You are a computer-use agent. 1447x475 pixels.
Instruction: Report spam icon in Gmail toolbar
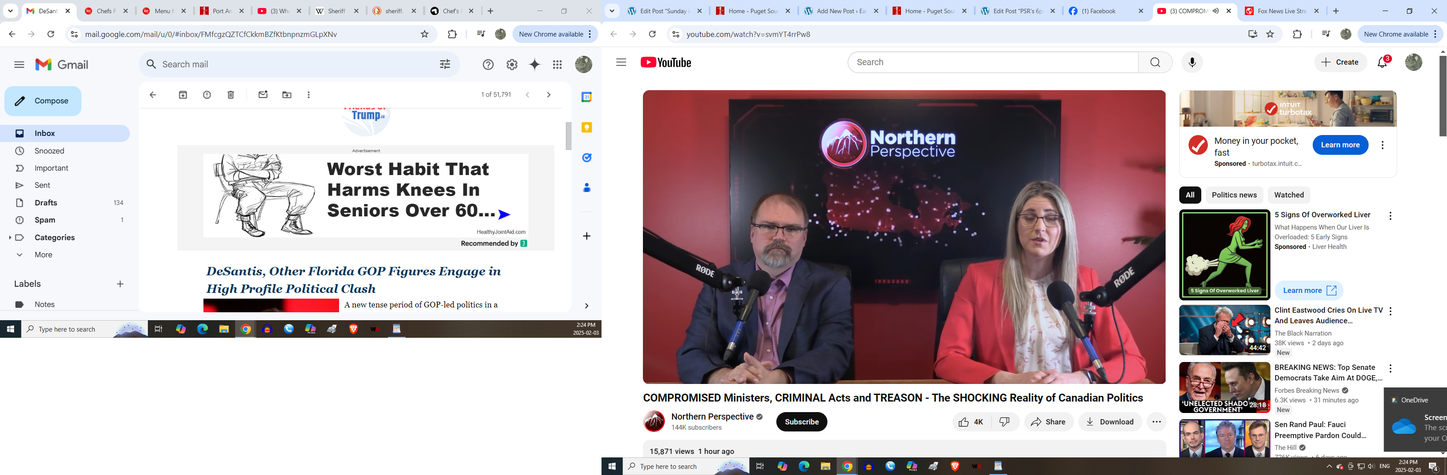(207, 95)
